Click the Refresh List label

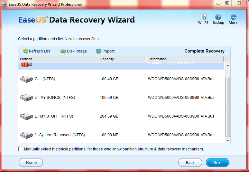tap(40, 51)
